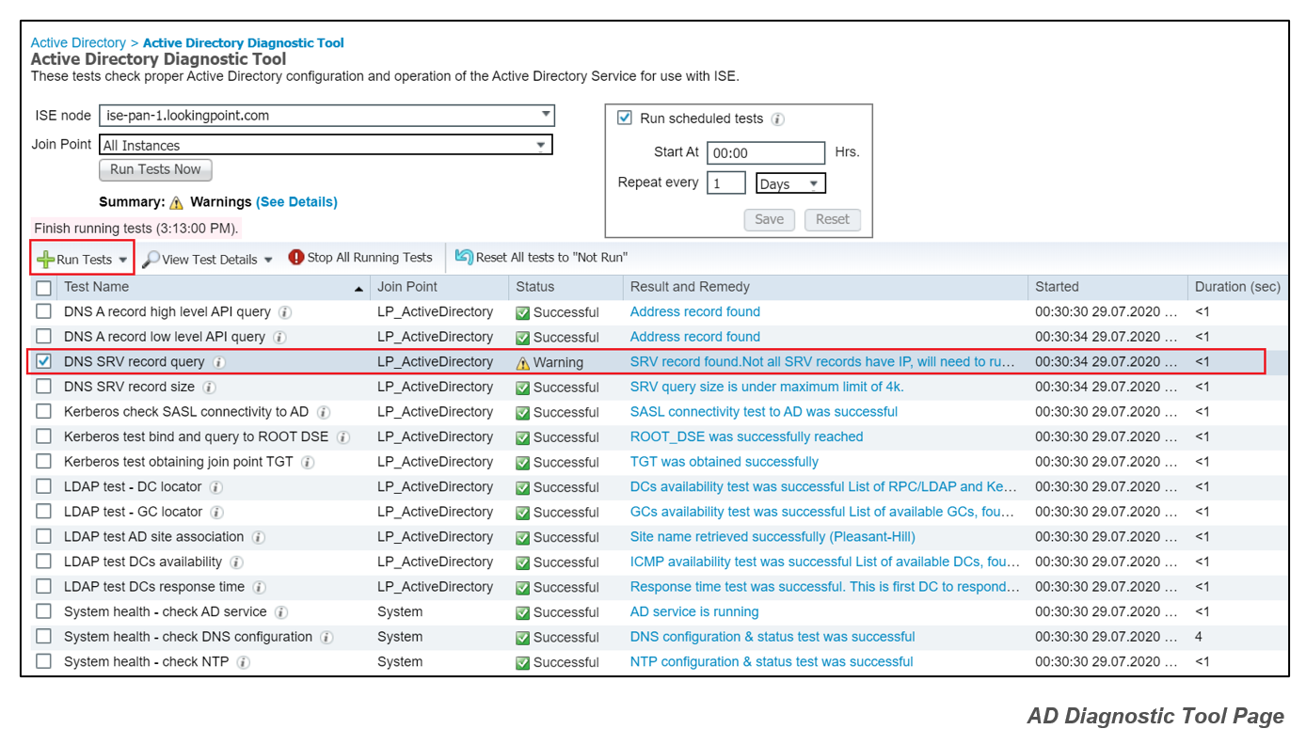Click info icon for Kerberos test bind ROOT DSE
Viewport: 1306px width, 745px height.
(x=343, y=437)
